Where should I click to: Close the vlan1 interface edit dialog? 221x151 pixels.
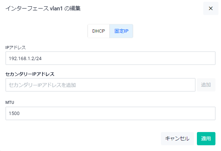point(211,9)
